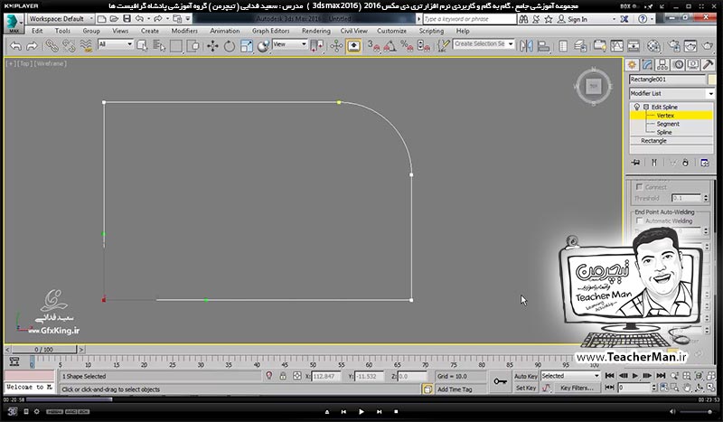Open the Modifiers menu
The width and height of the screenshot is (723, 422).
click(x=184, y=31)
